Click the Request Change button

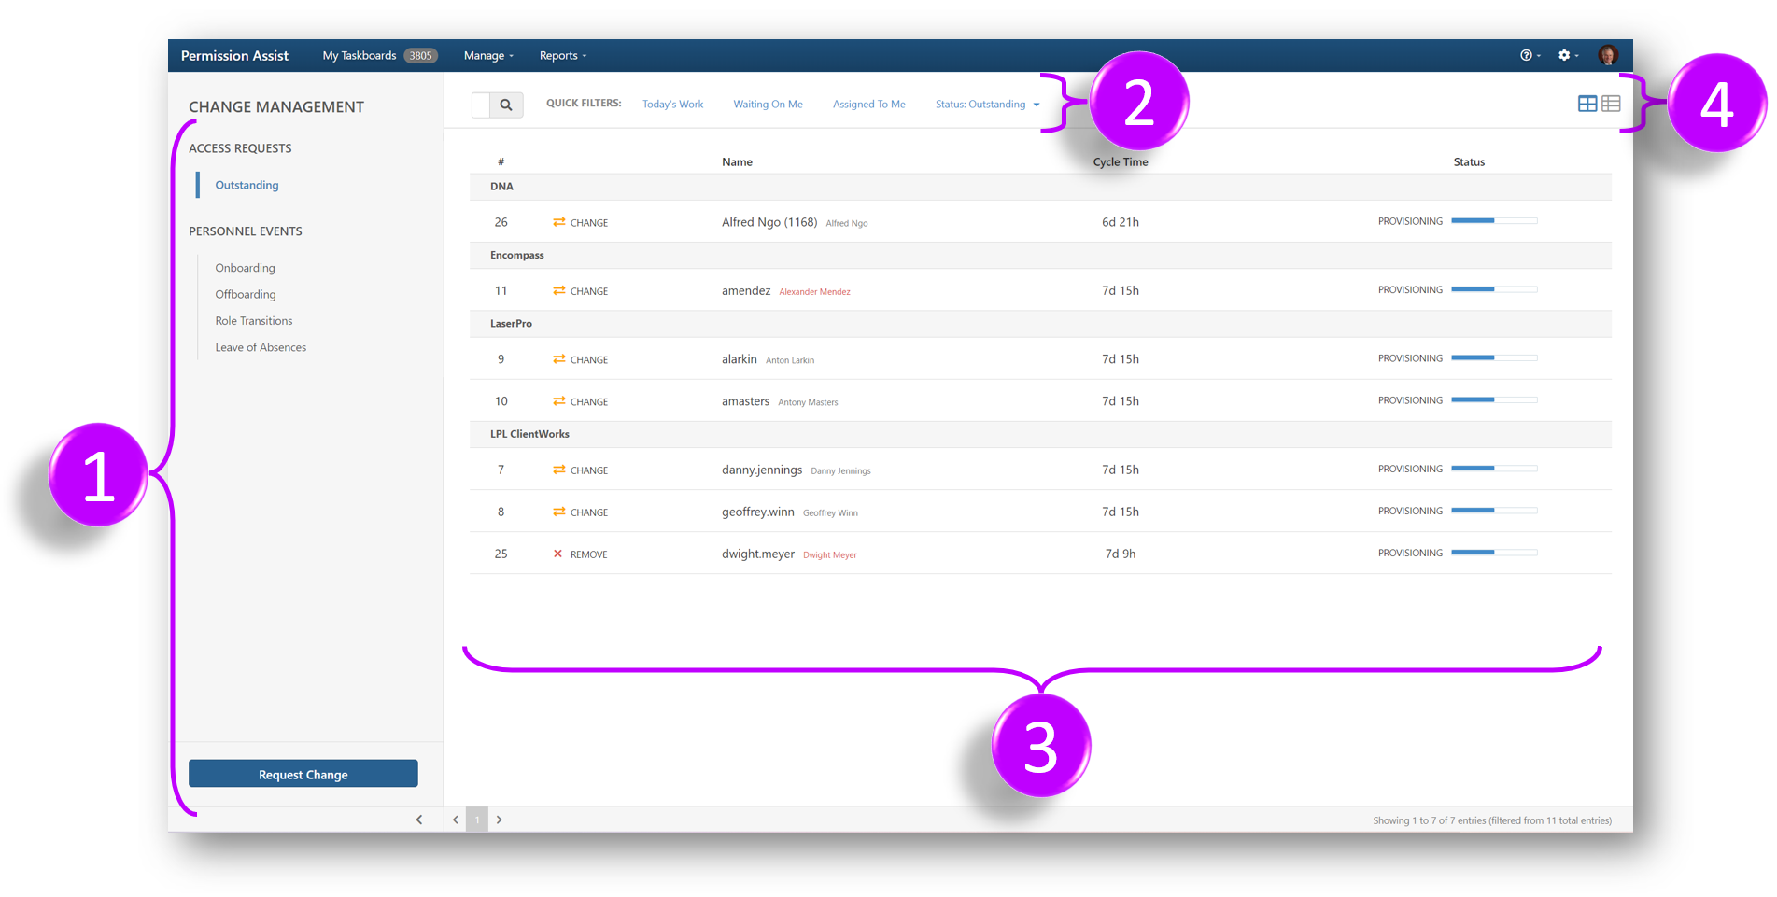pyautogui.click(x=303, y=773)
